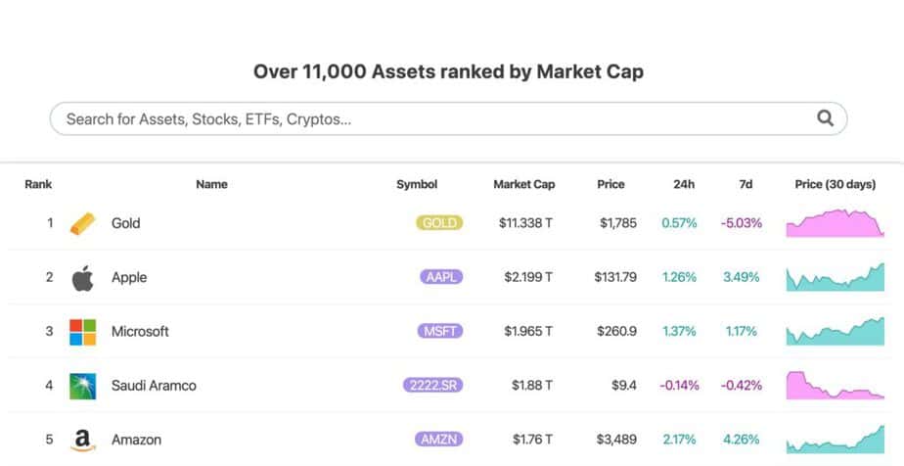The image size is (904, 466).
Task: Click Gold market cap $11.338 T
Action: 525,223
